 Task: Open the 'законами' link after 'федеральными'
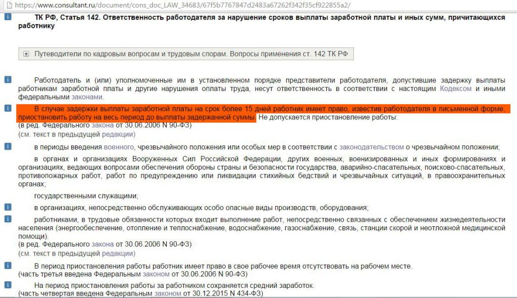pyautogui.click(x=87, y=97)
